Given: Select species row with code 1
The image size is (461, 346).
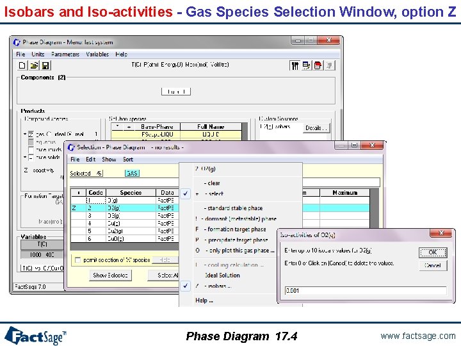Looking at the screenshot, I should (125, 201).
